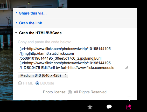Expand the Grab the link section
The width and height of the screenshot is (147, 112).
click(31, 23)
